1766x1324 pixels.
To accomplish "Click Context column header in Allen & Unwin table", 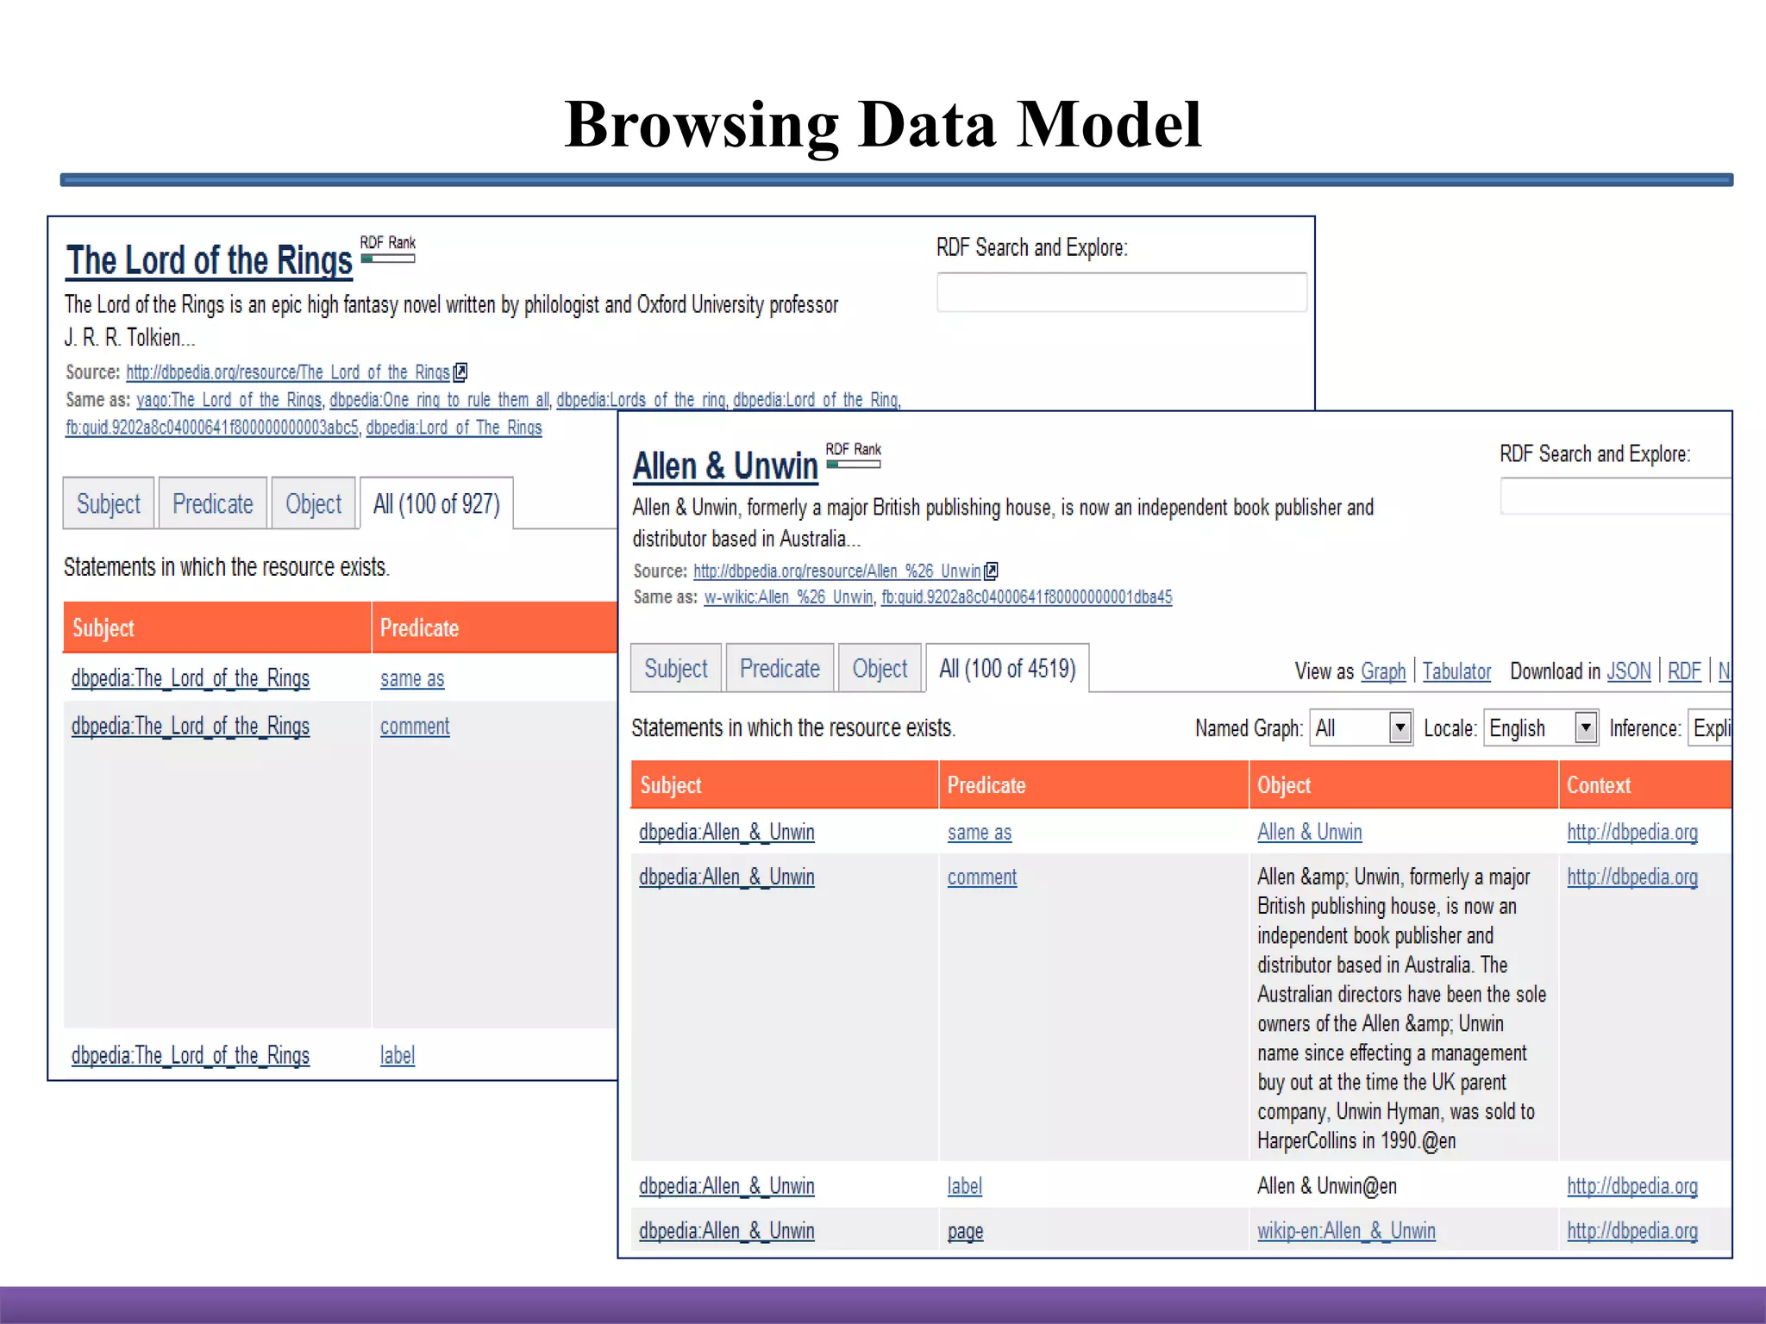I will [1645, 785].
